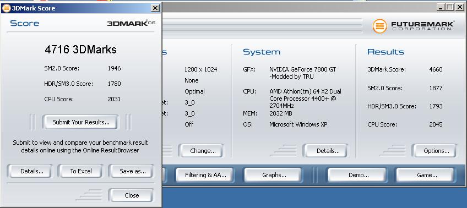Click the 3DMark Score dialog title icon
Image resolution: width=467 pixels, height=208 pixels.
[x=6, y=8]
